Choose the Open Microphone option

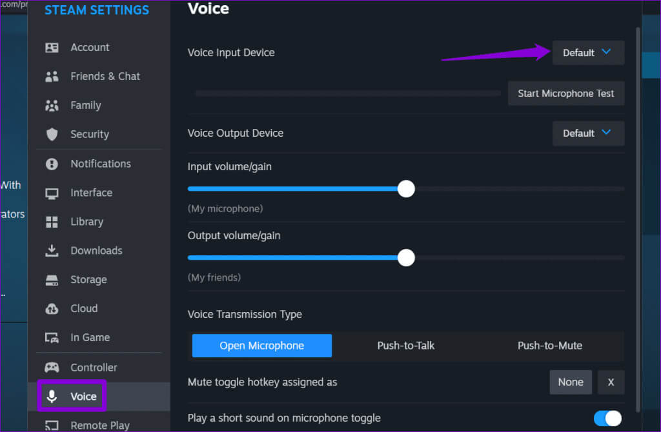262,346
